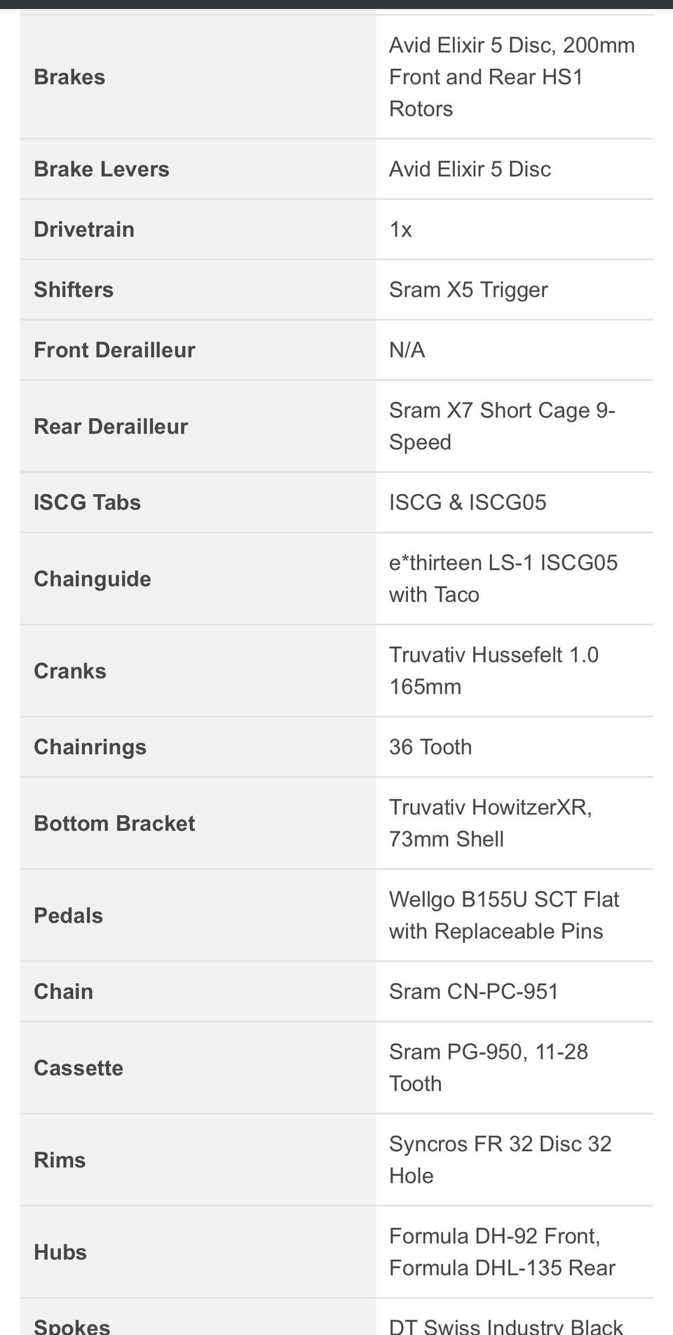
Task: Click the Sram CN-PC-951 chain value
Action: (473, 991)
